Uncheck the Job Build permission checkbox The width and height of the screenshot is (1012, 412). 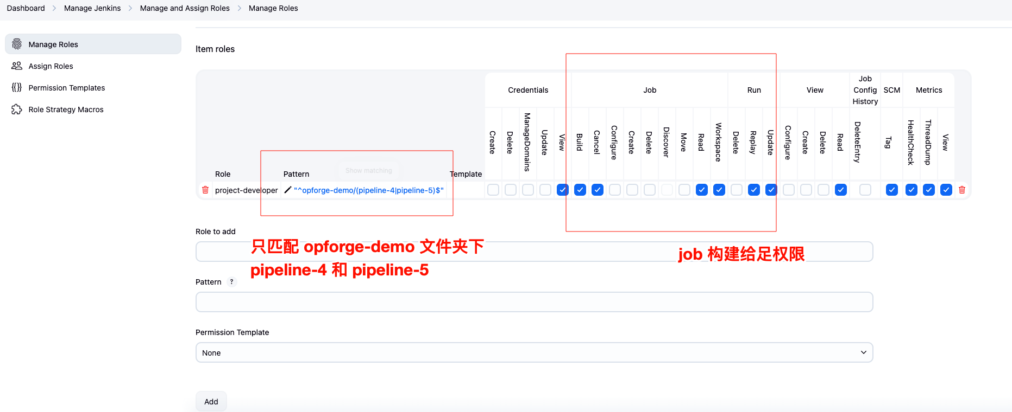[x=580, y=190]
